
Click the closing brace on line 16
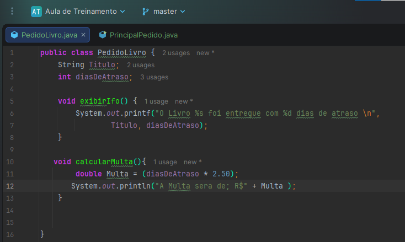[x=42, y=234]
